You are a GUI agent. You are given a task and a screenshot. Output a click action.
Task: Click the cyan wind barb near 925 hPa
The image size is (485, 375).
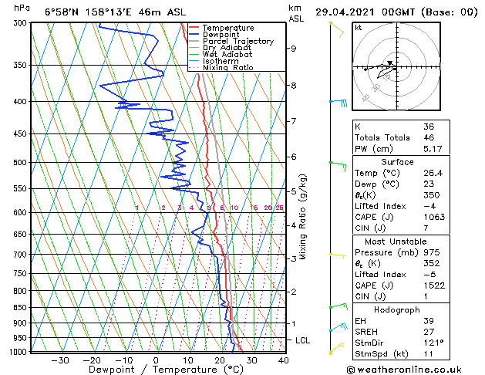point(338,326)
